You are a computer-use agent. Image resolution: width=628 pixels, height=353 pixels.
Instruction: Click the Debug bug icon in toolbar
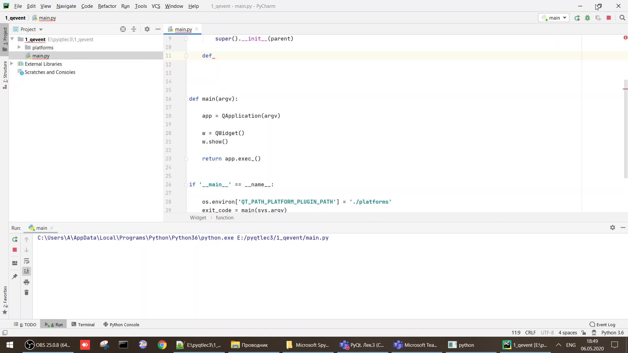coord(587,18)
